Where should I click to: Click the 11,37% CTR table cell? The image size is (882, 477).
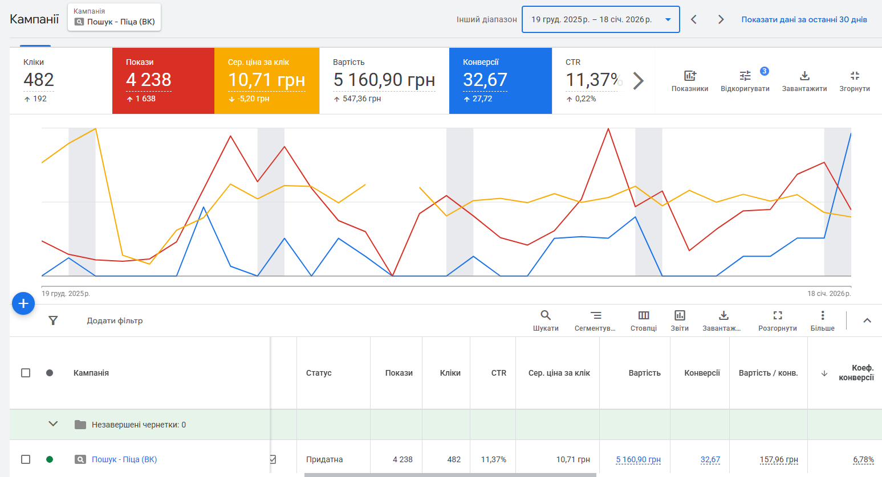click(494, 459)
